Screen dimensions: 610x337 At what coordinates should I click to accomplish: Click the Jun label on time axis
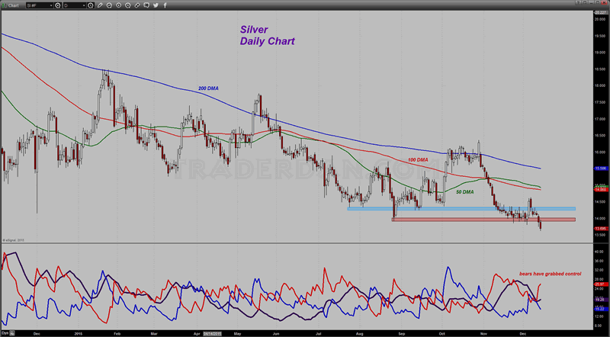[276, 333]
